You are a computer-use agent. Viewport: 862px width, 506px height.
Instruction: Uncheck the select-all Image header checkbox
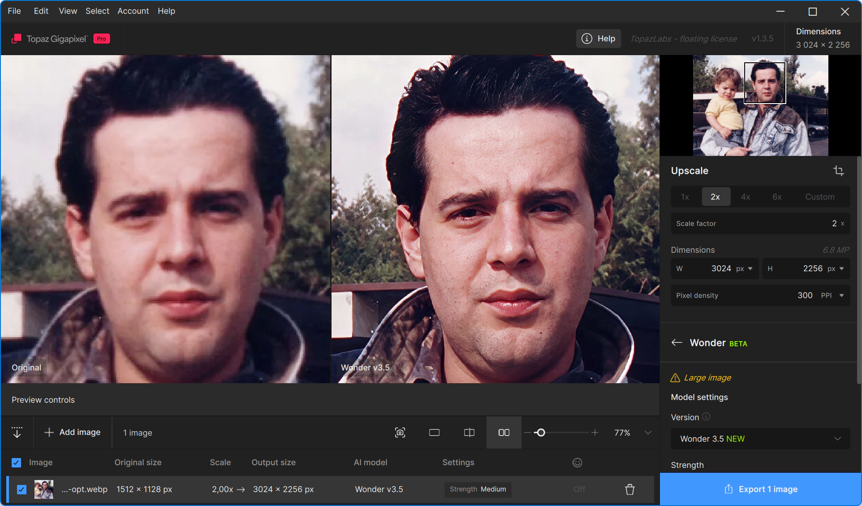click(x=16, y=463)
